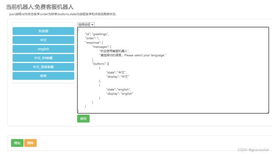Click the "state": "english" line
The width and height of the screenshot is (272, 154).
(x=118, y=89)
